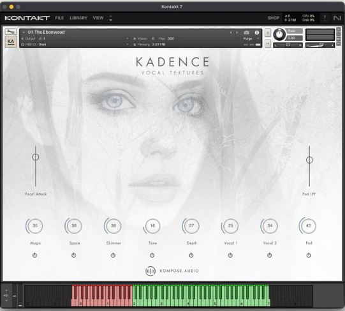
Task: Open the instrument edit wrench tool
Action: pos(11,32)
